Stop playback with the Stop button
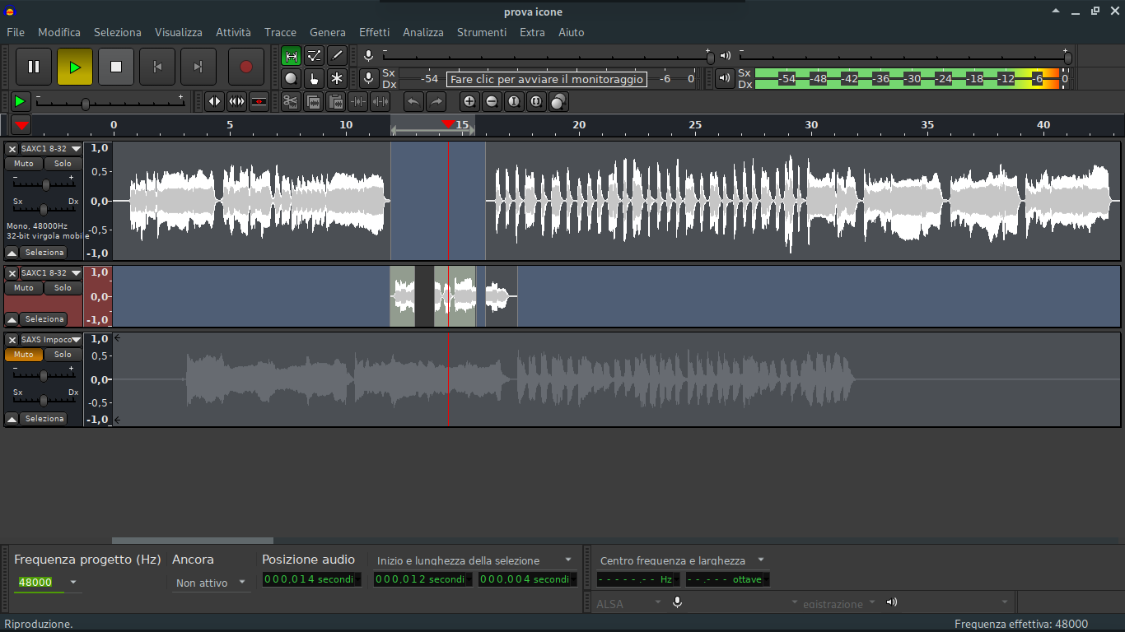Screen dimensions: 1125x632 (116, 67)
